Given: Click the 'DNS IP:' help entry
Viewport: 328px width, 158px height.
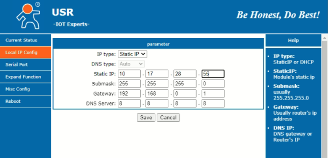Looking at the screenshot, I should coord(293,134).
